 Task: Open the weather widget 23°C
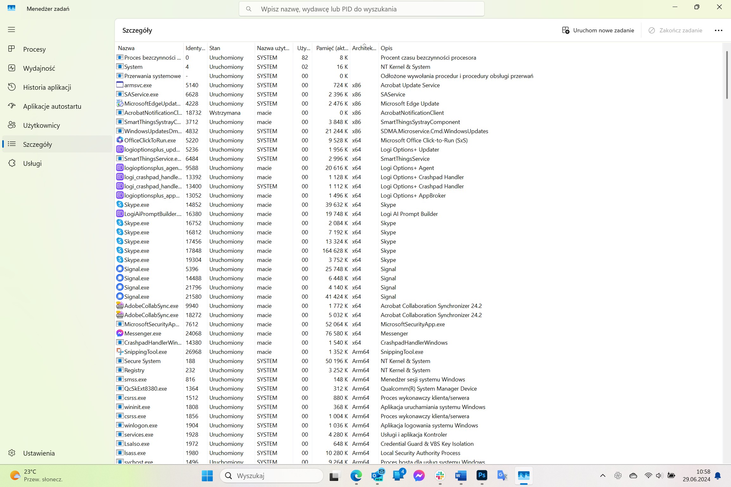tap(36, 476)
